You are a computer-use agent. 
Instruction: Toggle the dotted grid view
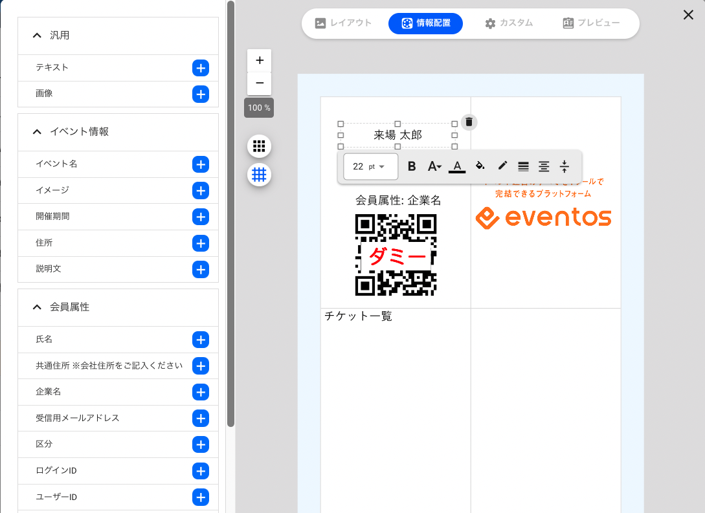point(259,146)
